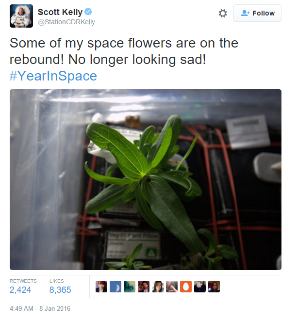The width and height of the screenshot is (297, 320).
Task: Click the man in suit avatar
Action: [x=144, y=287]
